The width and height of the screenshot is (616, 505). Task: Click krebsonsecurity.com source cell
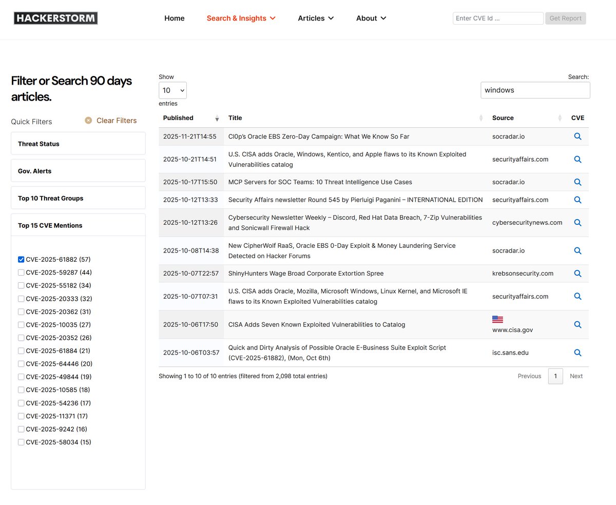(523, 274)
